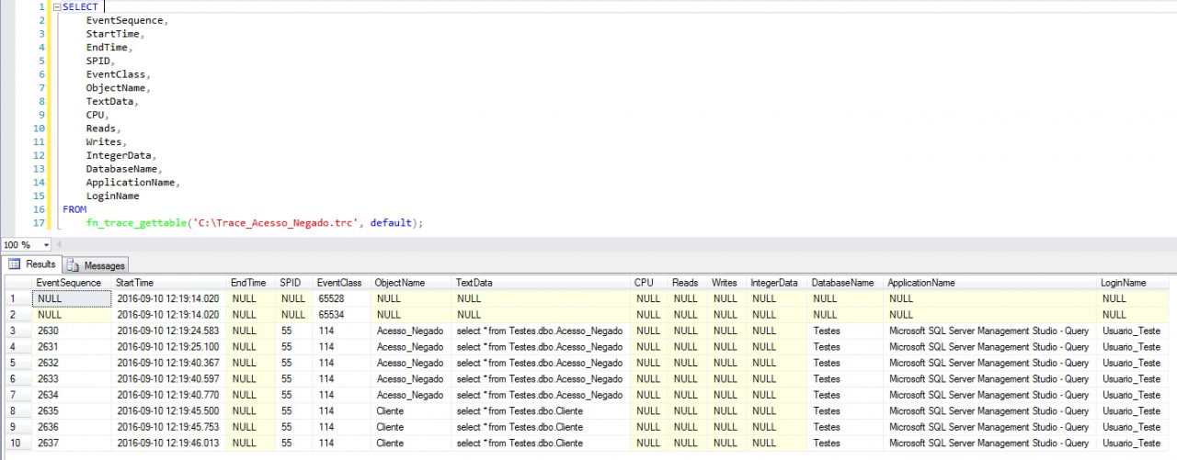1177x460 pixels.
Task: Click the EventSequence column header
Action: (x=69, y=283)
